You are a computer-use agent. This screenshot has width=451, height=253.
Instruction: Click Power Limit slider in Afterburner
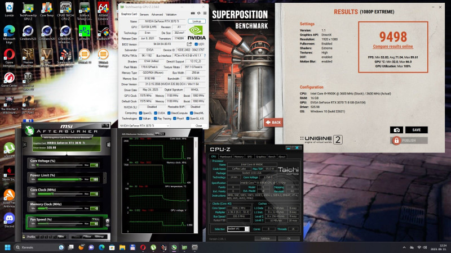60,179
